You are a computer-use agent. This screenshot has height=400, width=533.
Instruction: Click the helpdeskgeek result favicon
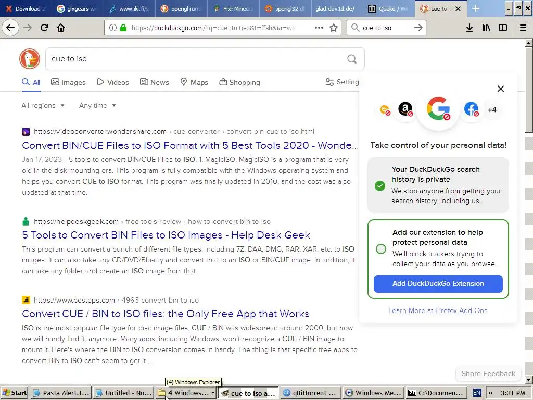26,221
